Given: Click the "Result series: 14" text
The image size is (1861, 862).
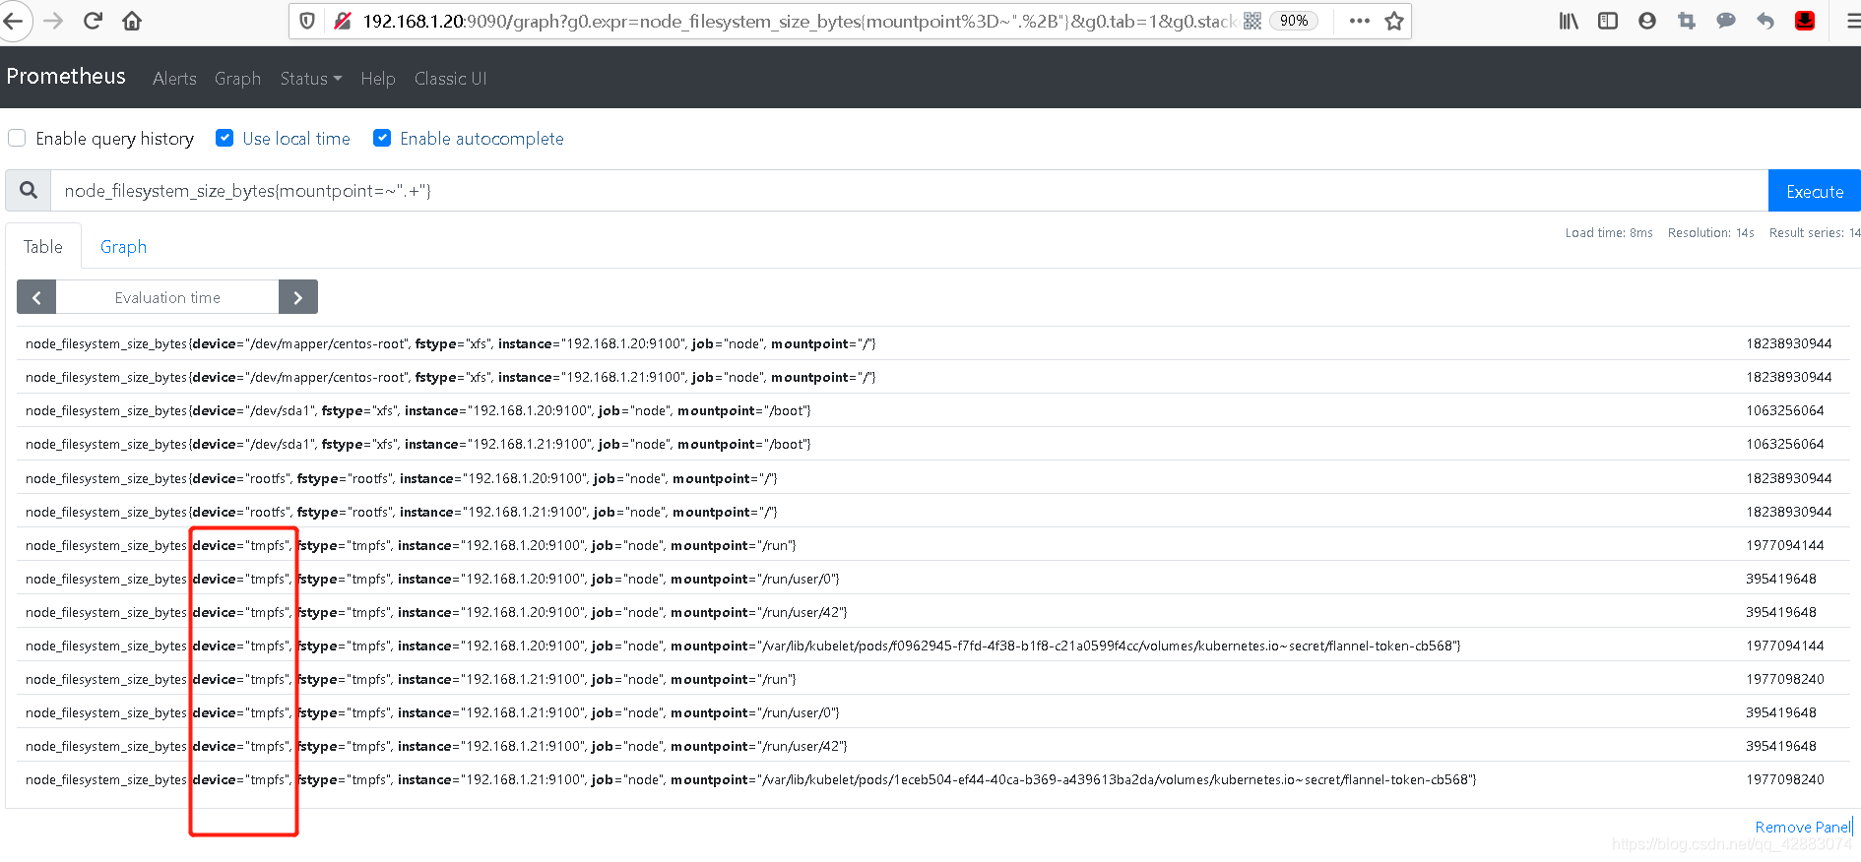Looking at the screenshot, I should click(1815, 233).
